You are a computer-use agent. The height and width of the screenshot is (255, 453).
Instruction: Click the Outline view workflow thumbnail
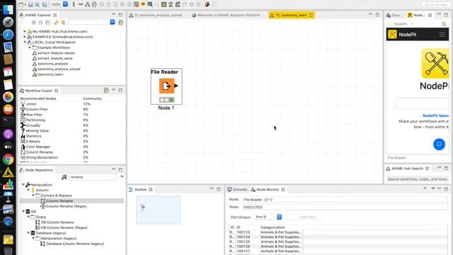click(x=159, y=210)
